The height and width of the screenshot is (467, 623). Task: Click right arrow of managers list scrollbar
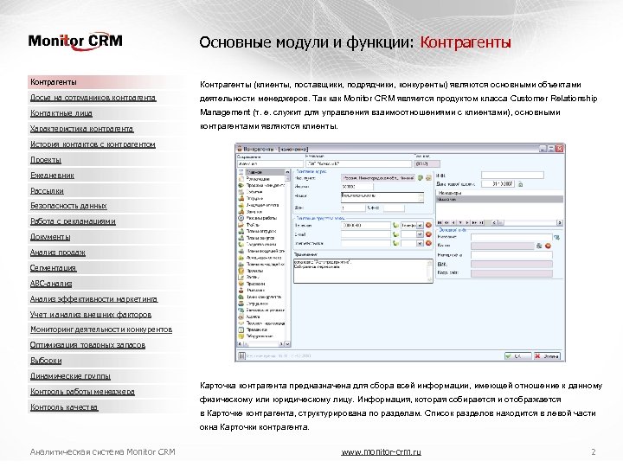[x=560, y=223]
